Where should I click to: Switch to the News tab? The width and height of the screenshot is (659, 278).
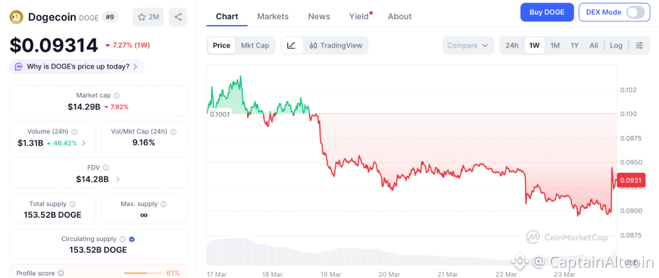[319, 16]
